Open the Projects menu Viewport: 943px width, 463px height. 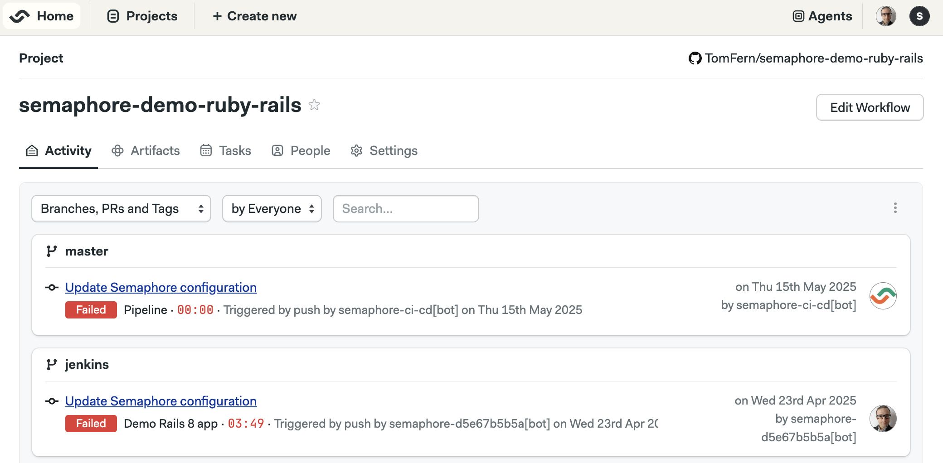tap(142, 16)
